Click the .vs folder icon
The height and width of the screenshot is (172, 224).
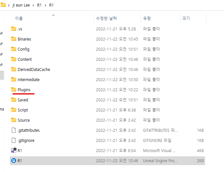tap(14, 29)
